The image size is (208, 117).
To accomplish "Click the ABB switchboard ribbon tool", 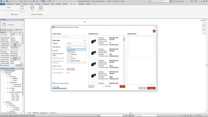I will [8, 9].
